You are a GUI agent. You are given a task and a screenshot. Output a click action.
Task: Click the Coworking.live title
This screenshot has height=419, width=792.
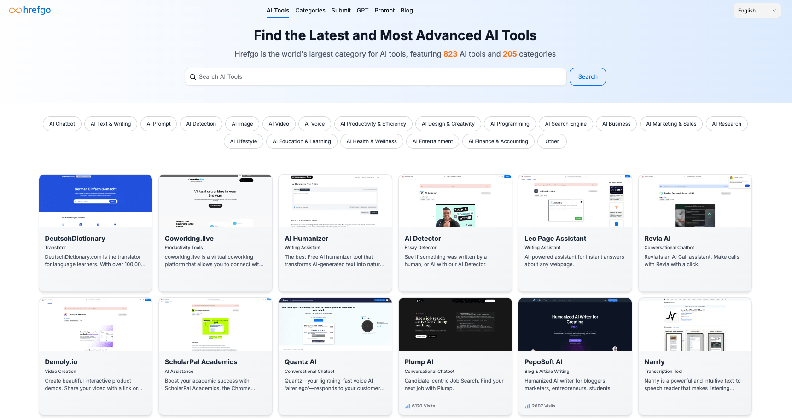(189, 239)
